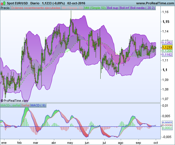Click the 1,07 price axis label
Image resolution: width=175 pixels, height=145 pixels.
coord(165,99)
